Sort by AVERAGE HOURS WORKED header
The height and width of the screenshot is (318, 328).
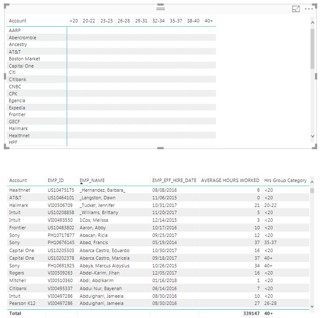pos(230,180)
